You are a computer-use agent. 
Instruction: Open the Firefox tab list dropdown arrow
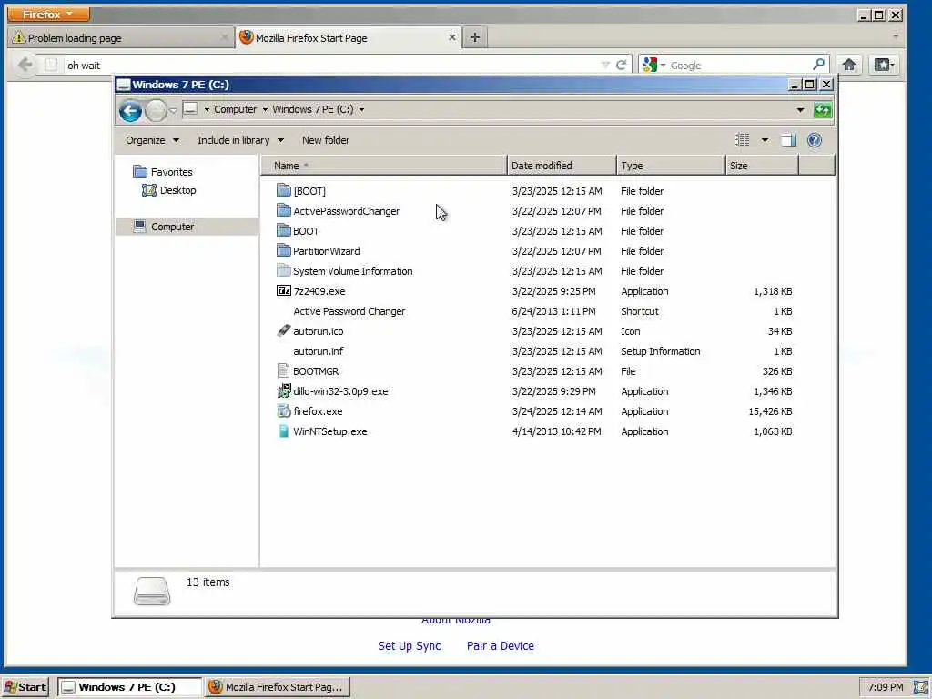tap(896, 36)
